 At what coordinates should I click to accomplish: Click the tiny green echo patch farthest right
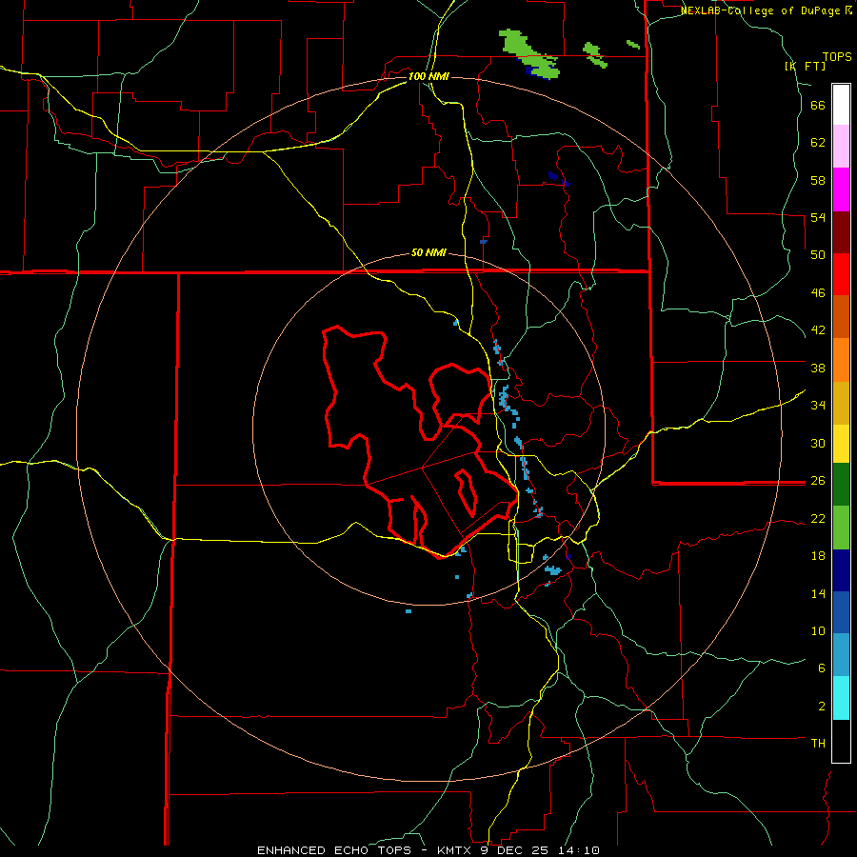click(x=633, y=44)
